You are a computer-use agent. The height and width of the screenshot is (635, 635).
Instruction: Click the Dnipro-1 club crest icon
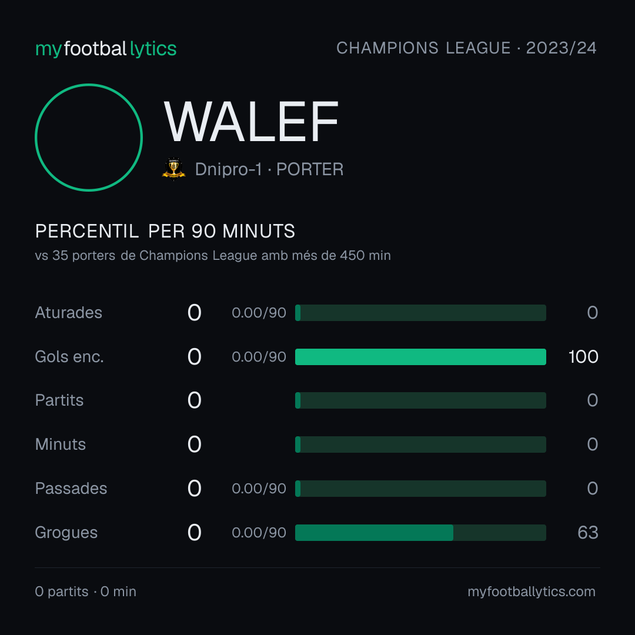tap(173, 169)
